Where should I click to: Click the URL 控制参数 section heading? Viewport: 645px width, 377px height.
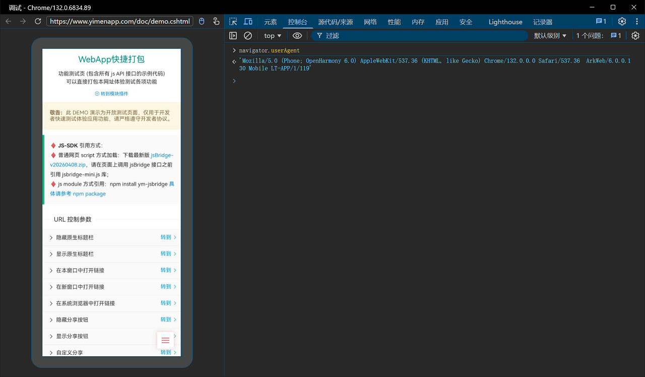[x=73, y=219]
